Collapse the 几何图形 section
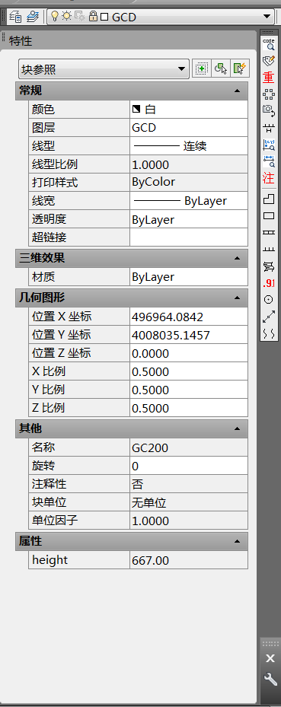This screenshot has width=281, height=707. click(237, 298)
